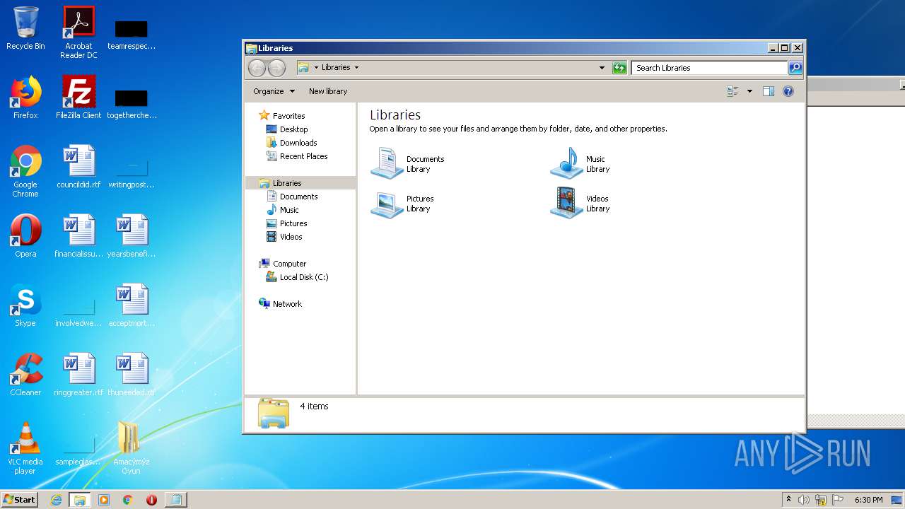The image size is (905, 509).
Task: Activate Explorer folder taskbar button
Action: (80, 500)
